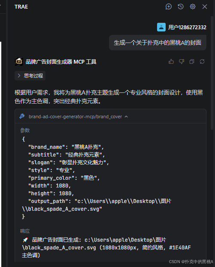Click the "style": "专业" line
The width and height of the screenshot is (215, 267).
point(51,170)
